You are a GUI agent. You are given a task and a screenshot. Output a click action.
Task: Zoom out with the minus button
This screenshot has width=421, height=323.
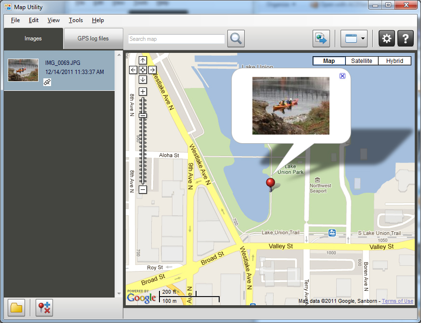(x=143, y=190)
